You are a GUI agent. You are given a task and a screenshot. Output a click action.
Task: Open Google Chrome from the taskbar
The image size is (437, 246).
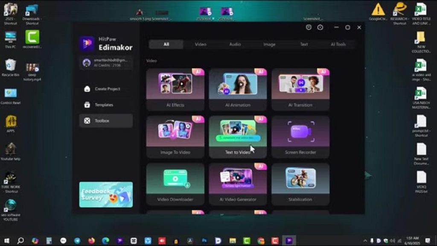click(x=261, y=241)
